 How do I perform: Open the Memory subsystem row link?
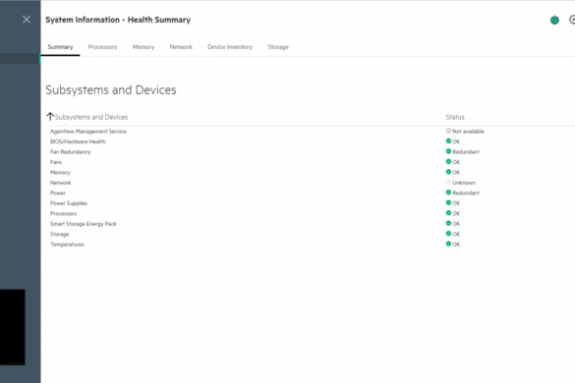60,172
